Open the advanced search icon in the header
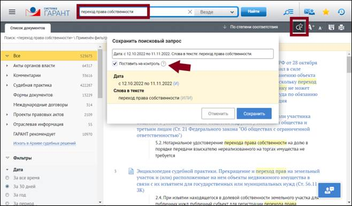Image resolution: width=352 pixels, height=206 pixels. pyautogui.click(x=288, y=12)
